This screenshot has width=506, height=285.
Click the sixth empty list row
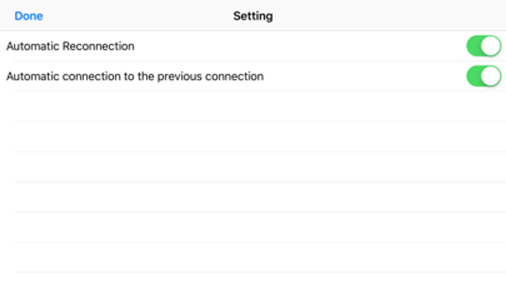point(253,257)
